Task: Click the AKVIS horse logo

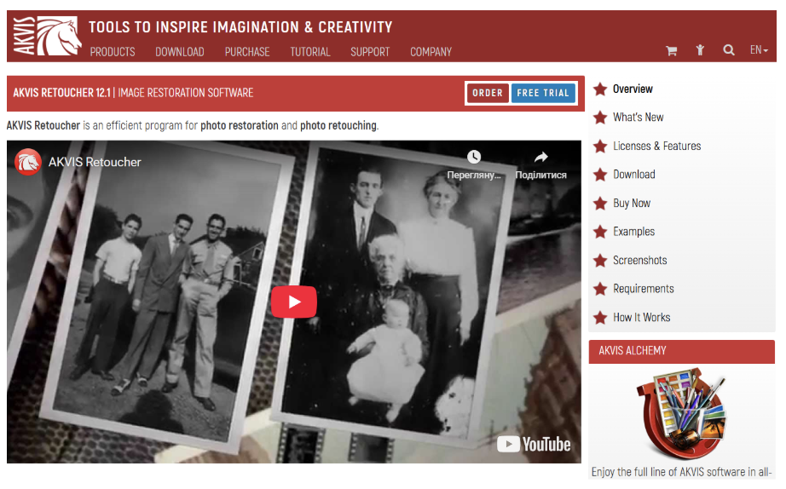Action: (48, 36)
